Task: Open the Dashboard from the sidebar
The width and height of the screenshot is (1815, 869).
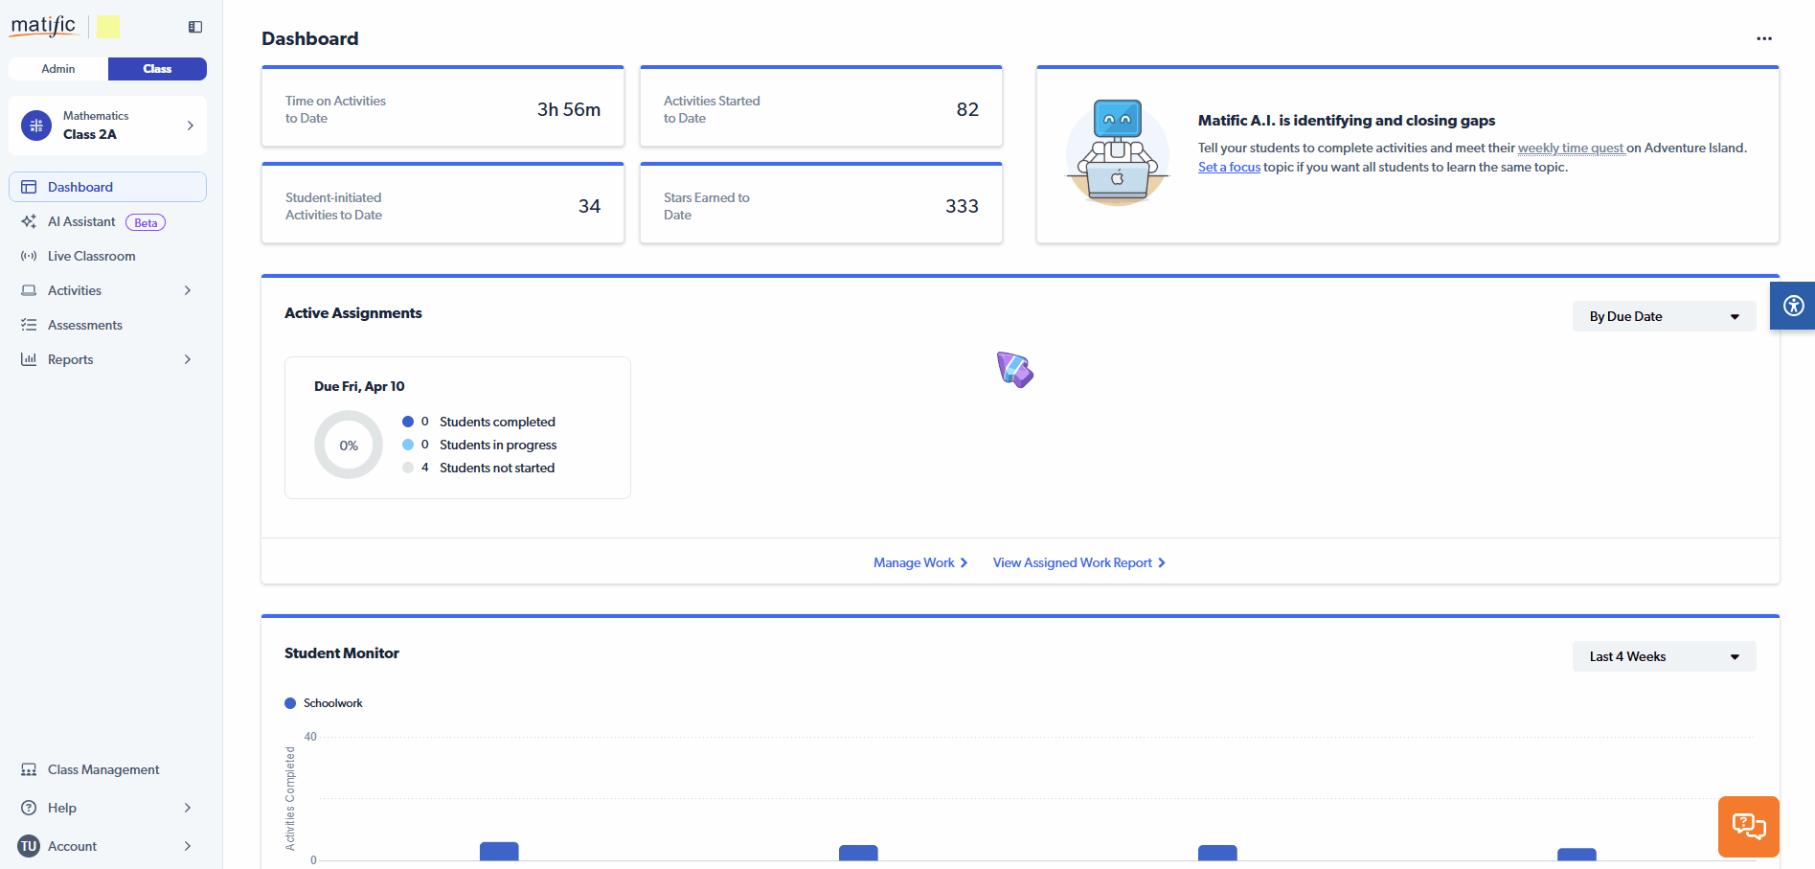Action: click(79, 187)
